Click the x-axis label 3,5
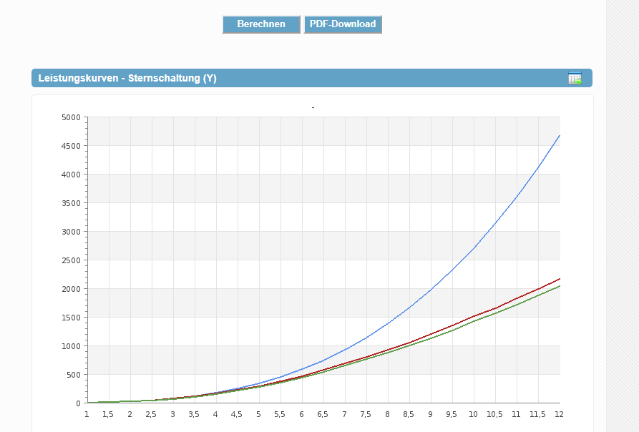Viewport: 639px width, 432px height. (x=194, y=415)
